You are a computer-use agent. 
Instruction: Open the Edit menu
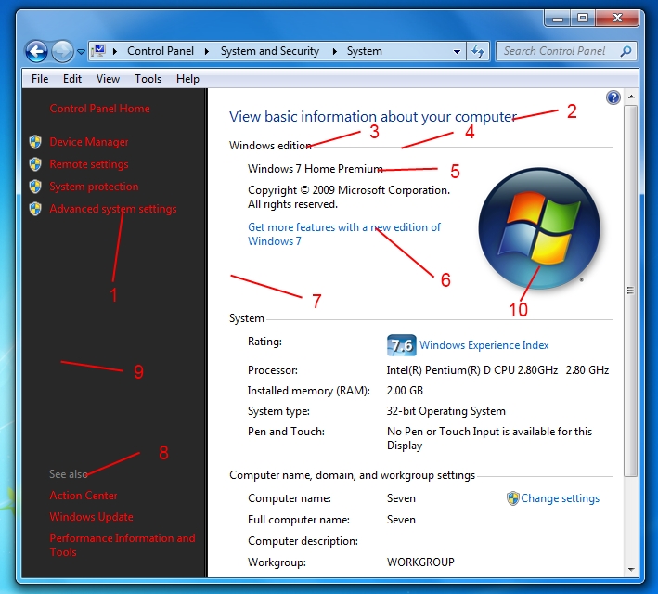pyautogui.click(x=72, y=79)
